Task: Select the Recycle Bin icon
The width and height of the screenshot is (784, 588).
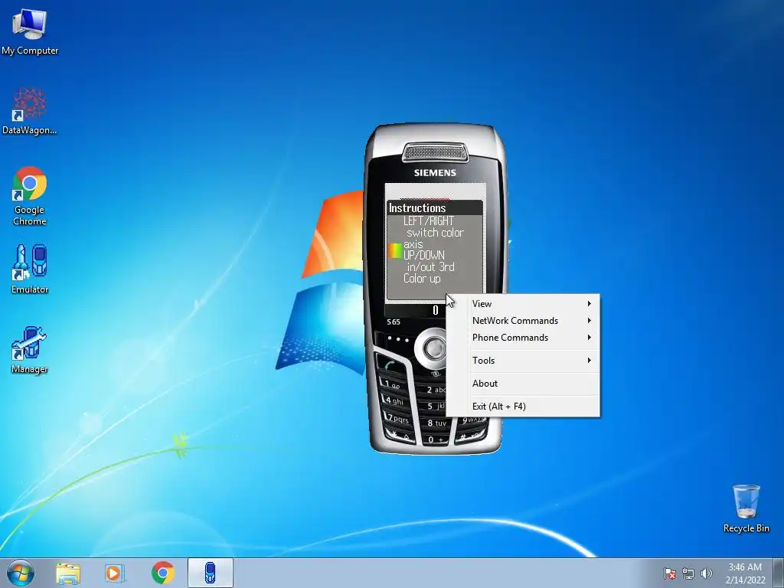Action: tap(746, 508)
